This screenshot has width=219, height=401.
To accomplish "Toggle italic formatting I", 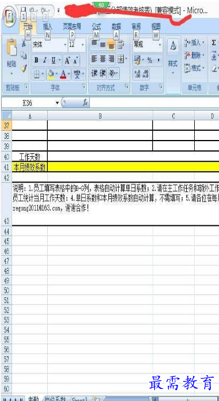I will [x=45, y=60].
